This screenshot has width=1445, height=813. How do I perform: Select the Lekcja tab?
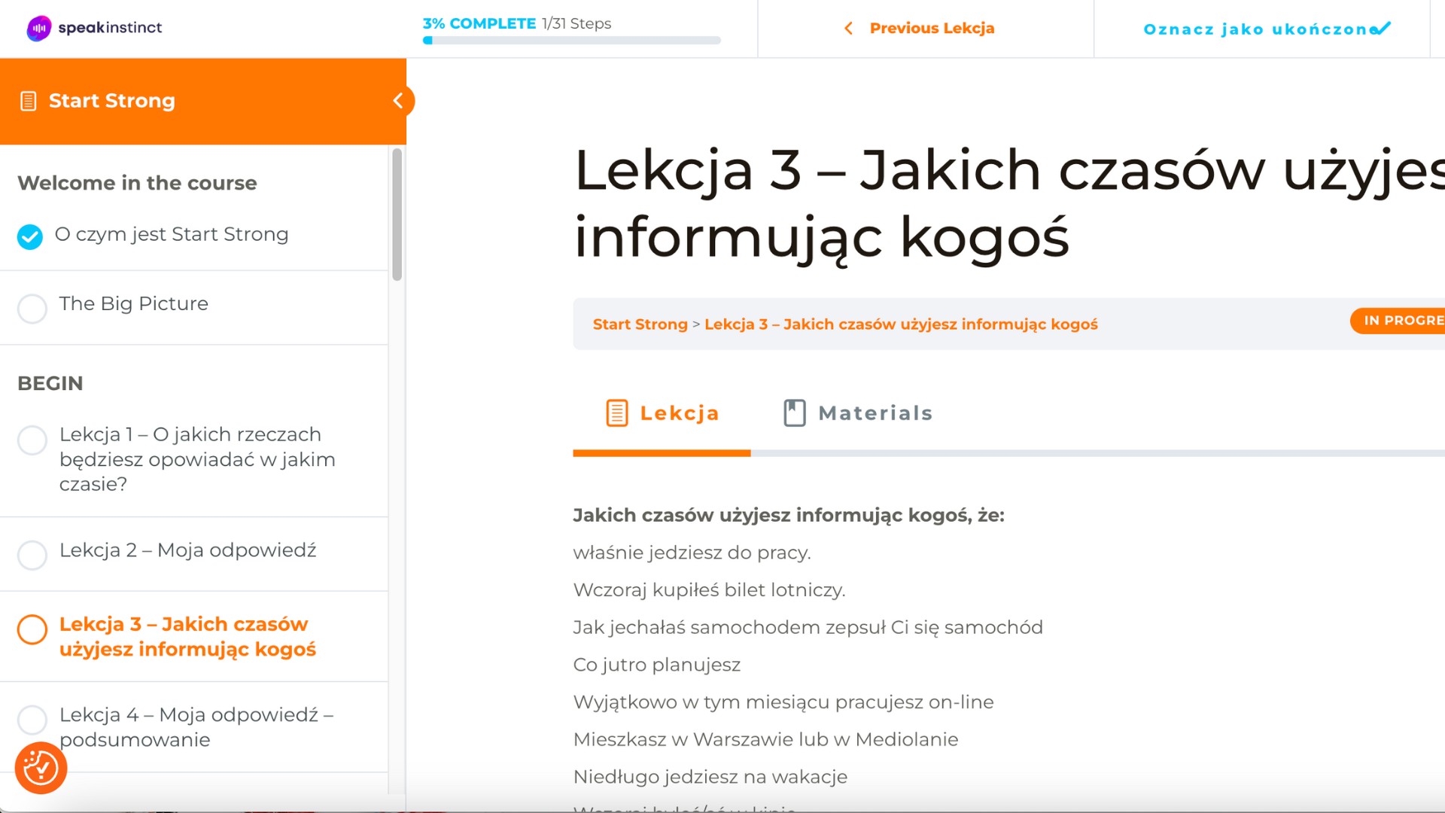662,413
